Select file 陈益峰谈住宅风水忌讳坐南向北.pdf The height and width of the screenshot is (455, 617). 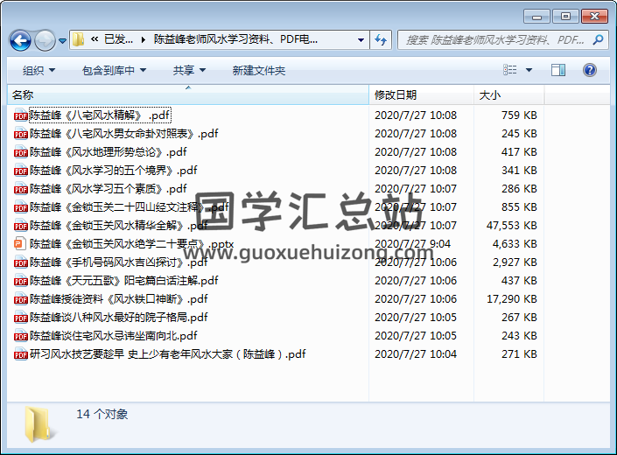click(113, 336)
